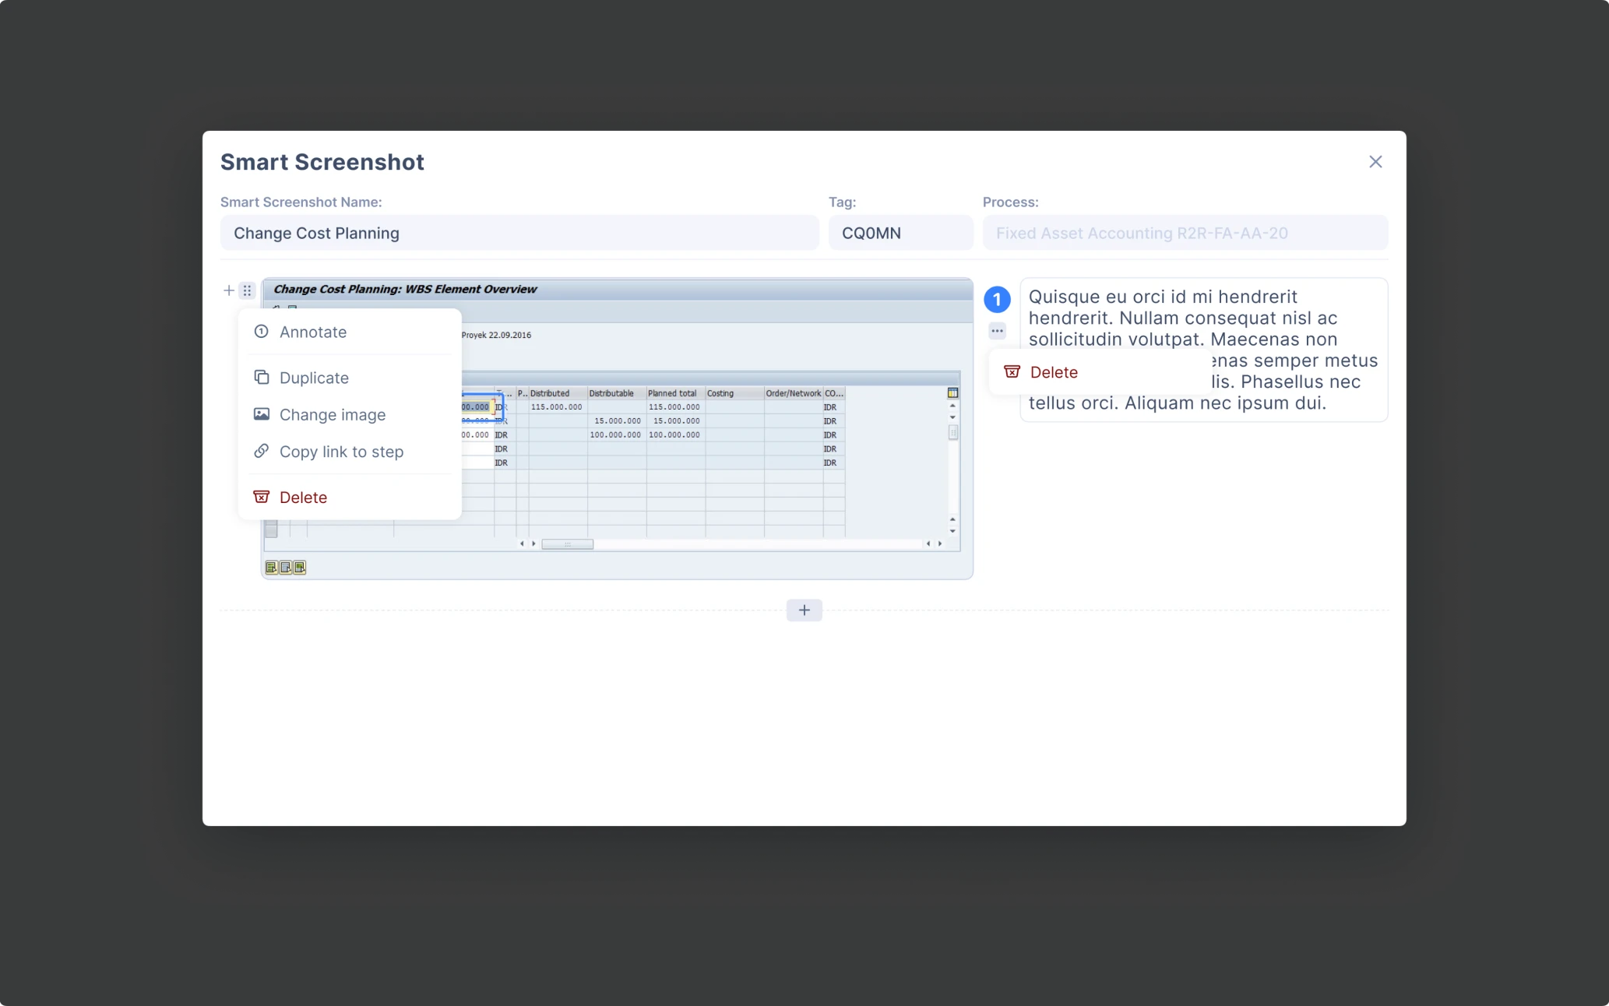Click the table configuration icon in the SAP grid
The width and height of the screenshot is (1609, 1006).
pos(952,393)
